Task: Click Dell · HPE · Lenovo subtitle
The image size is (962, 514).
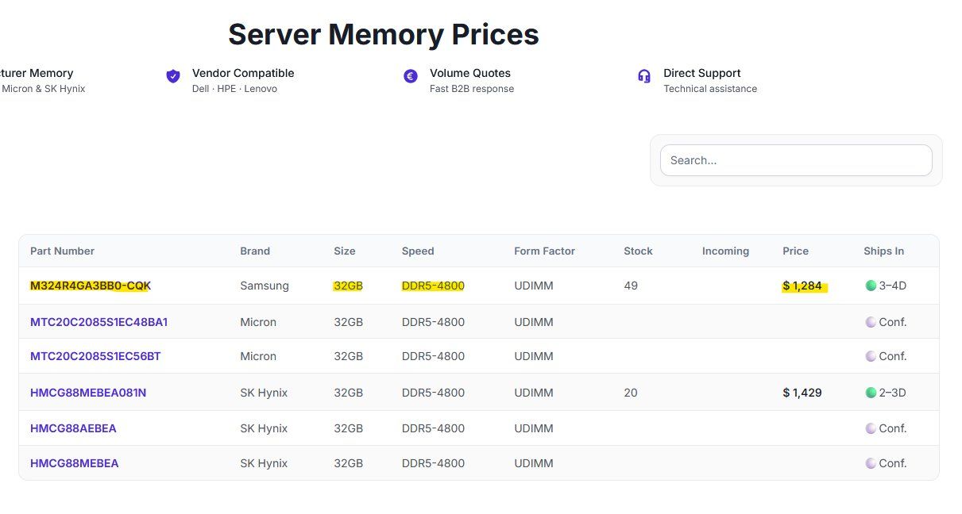Action: pos(234,89)
